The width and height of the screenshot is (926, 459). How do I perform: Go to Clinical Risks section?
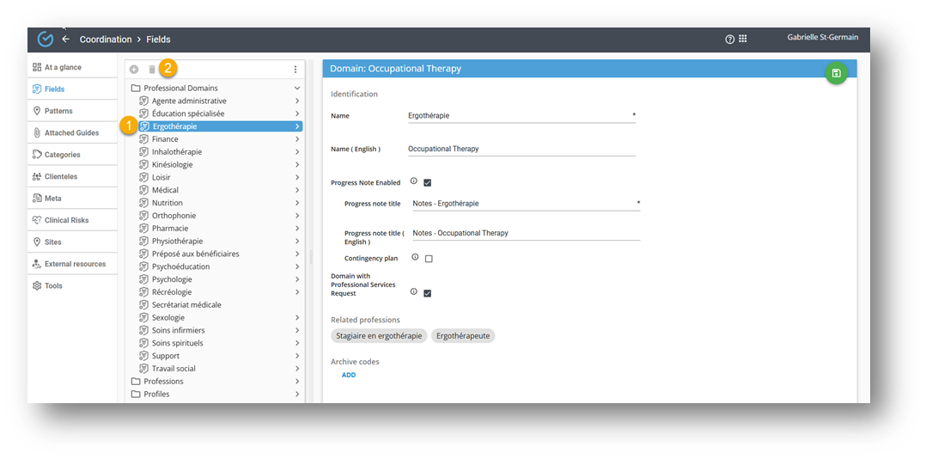pos(66,220)
